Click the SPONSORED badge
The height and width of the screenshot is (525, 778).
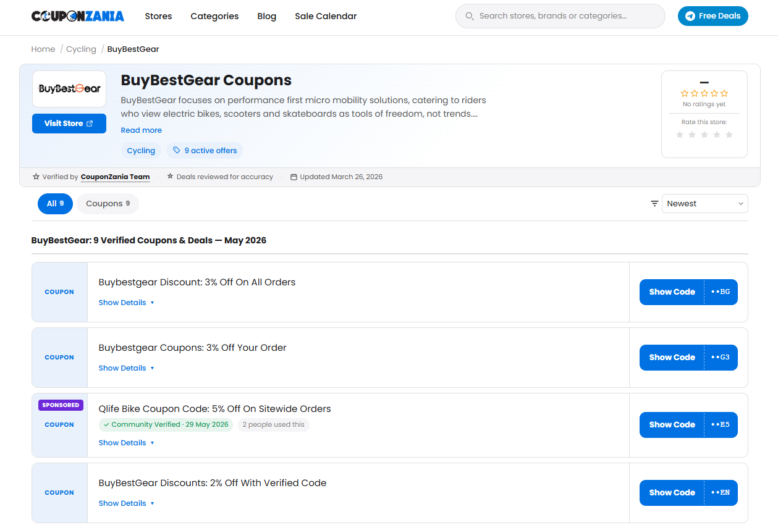pyautogui.click(x=60, y=405)
